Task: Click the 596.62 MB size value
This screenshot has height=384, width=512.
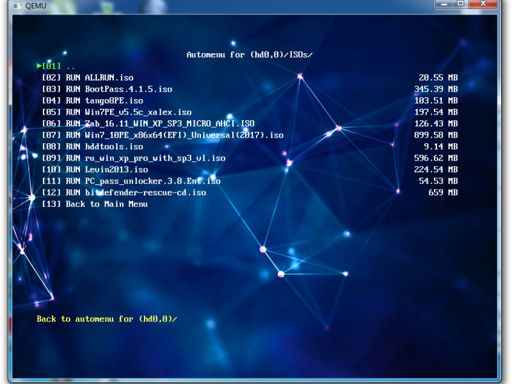Action: [x=436, y=158]
